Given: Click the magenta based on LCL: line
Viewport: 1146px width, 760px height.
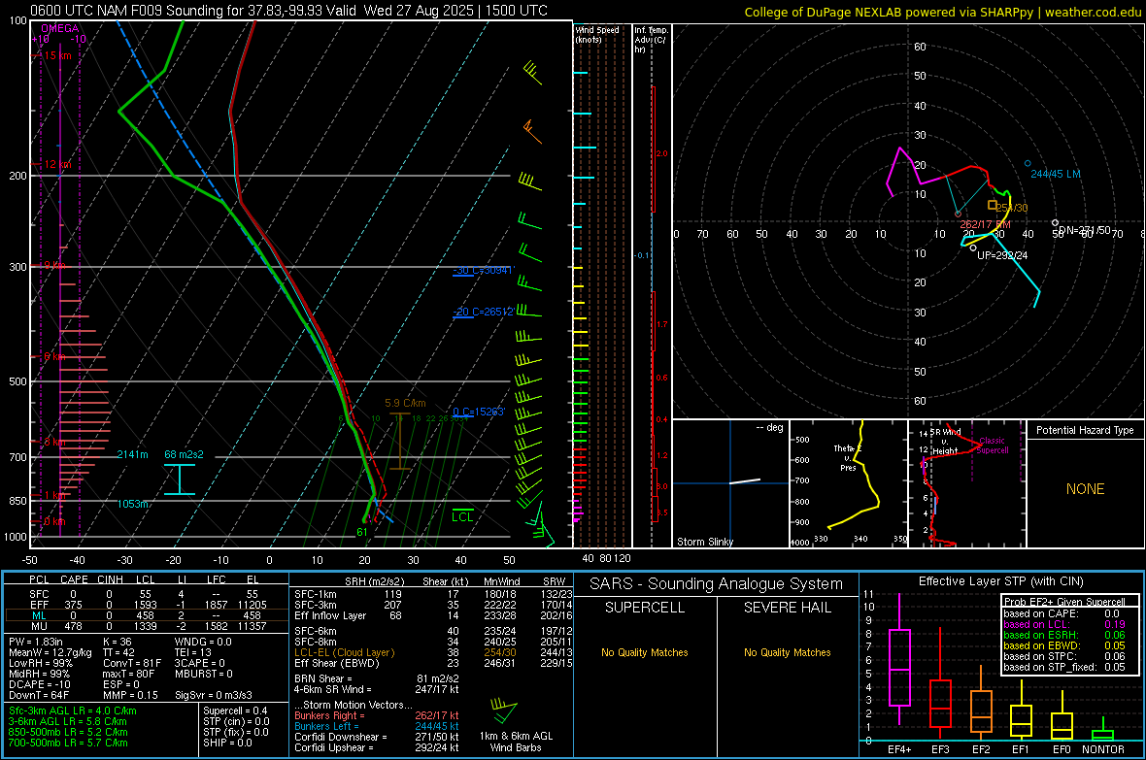Looking at the screenshot, I should coord(1064,624).
